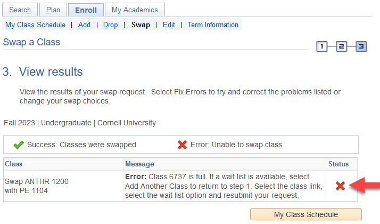
Task: Click the step 3 progress indicator
Action: point(361,47)
